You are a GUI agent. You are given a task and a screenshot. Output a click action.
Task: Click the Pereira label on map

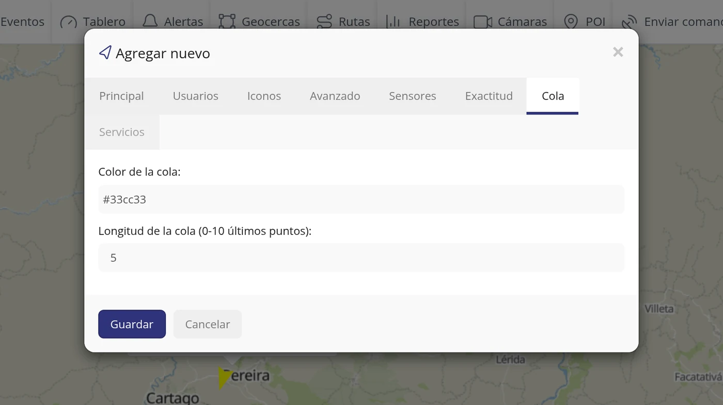(x=247, y=376)
